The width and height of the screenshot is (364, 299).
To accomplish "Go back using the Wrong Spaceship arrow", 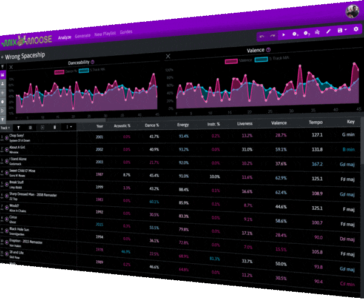I will [x=2, y=57].
